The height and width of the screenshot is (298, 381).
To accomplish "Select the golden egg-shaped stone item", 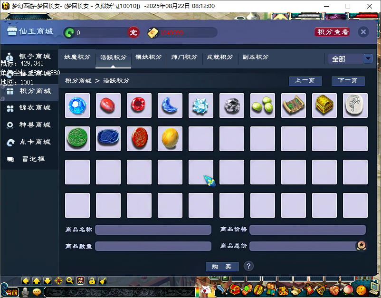I will [170, 139].
